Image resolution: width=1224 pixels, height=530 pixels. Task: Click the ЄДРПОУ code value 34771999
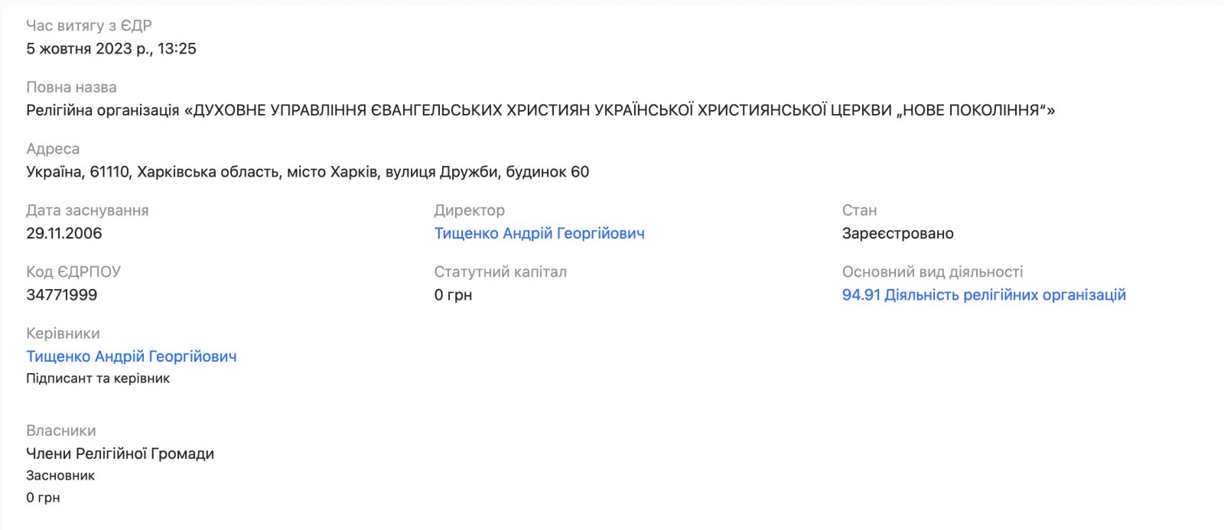pos(62,295)
